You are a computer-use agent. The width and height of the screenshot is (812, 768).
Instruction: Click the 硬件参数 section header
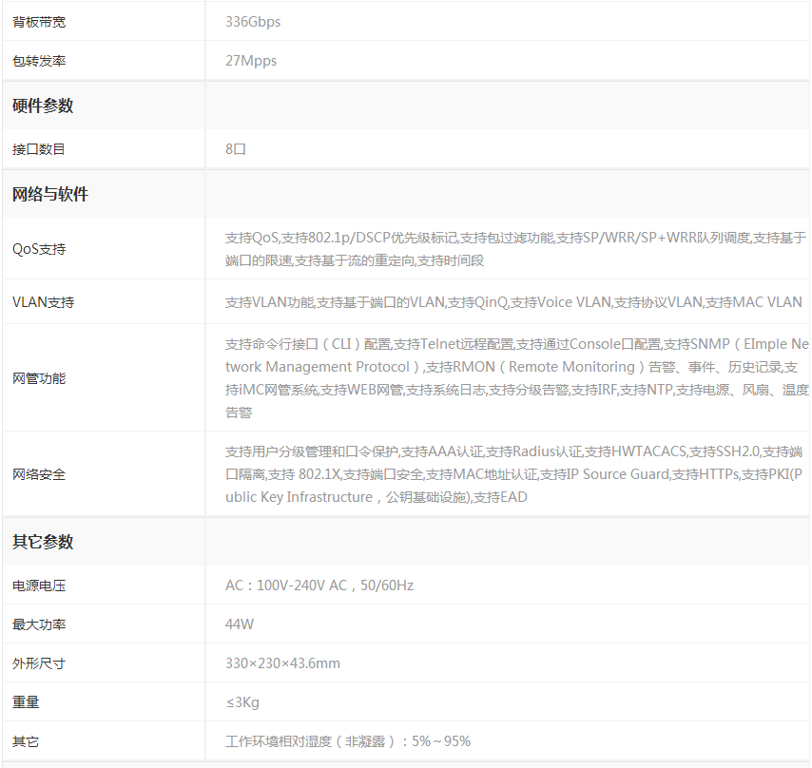pos(43,106)
